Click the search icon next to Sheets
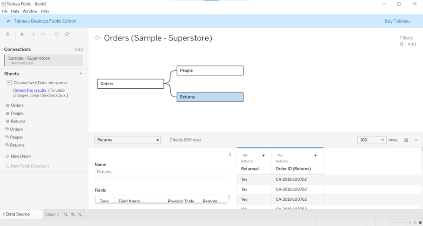The width and height of the screenshot is (423, 226). [81, 74]
